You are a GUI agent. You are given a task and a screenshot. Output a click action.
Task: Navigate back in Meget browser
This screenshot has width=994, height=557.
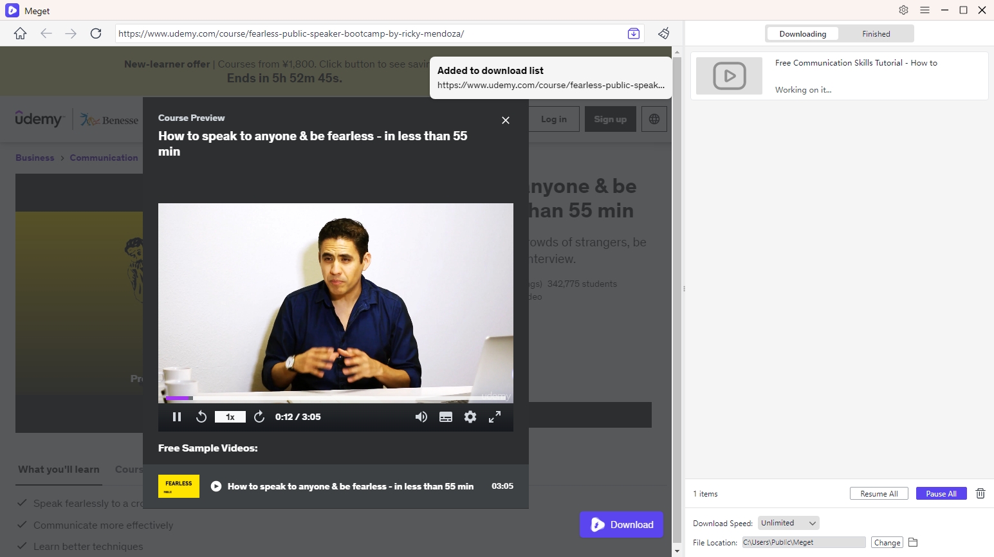tap(46, 33)
